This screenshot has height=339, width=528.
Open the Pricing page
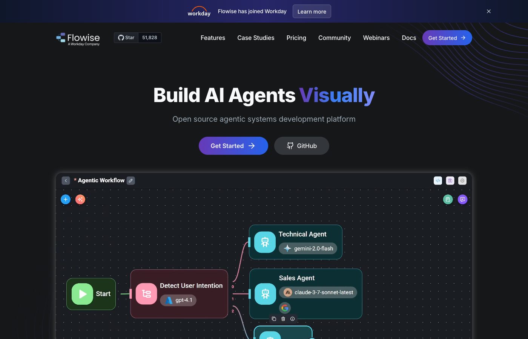(x=296, y=38)
